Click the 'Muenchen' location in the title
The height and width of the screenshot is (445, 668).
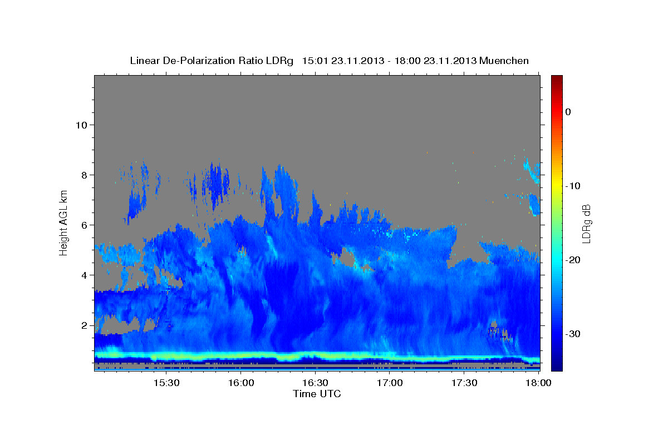coord(504,61)
